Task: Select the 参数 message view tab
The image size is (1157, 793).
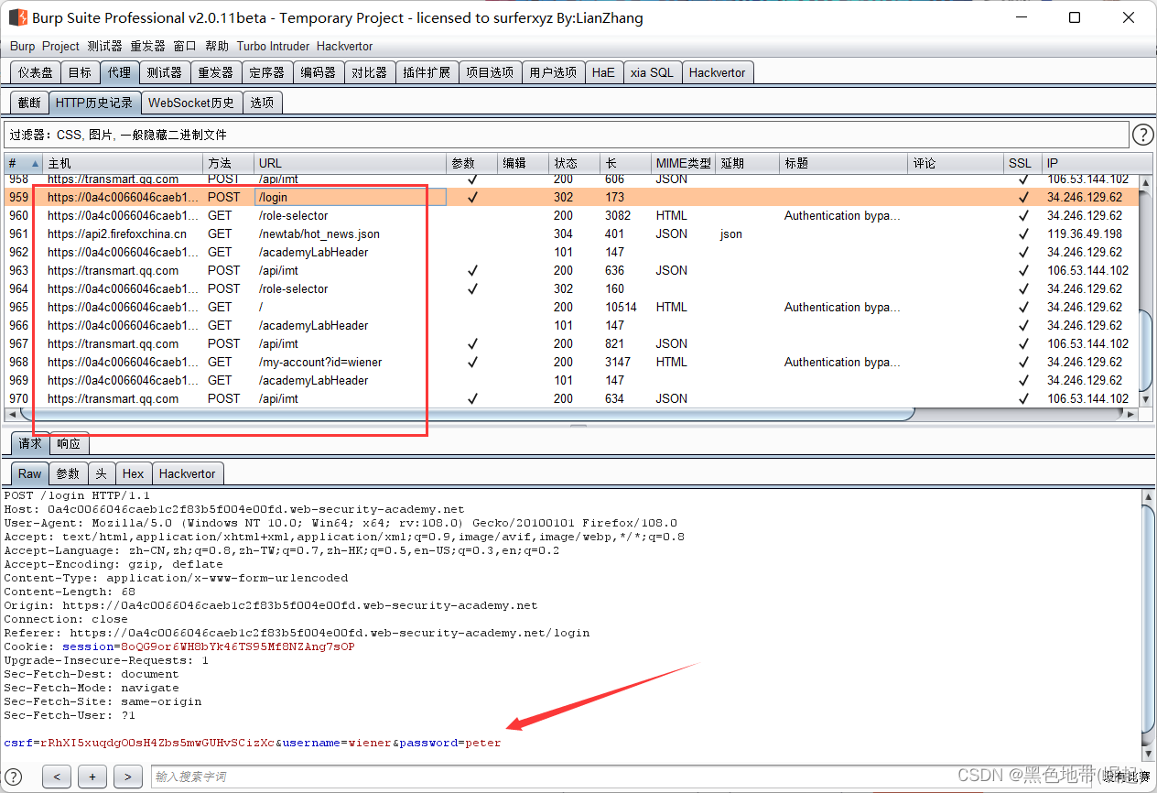Action: [69, 473]
